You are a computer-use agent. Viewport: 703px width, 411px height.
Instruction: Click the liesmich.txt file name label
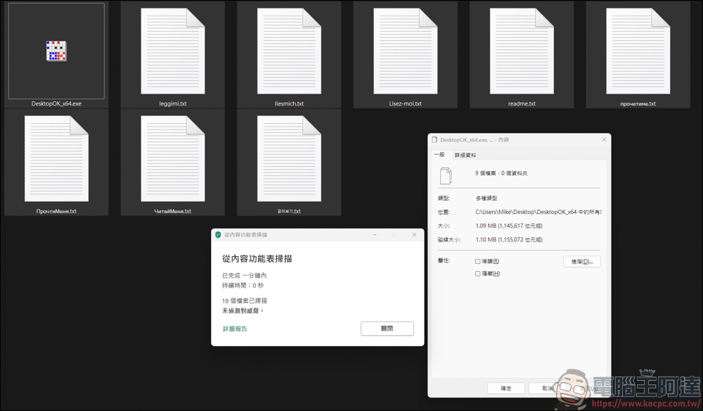(289, 103)
